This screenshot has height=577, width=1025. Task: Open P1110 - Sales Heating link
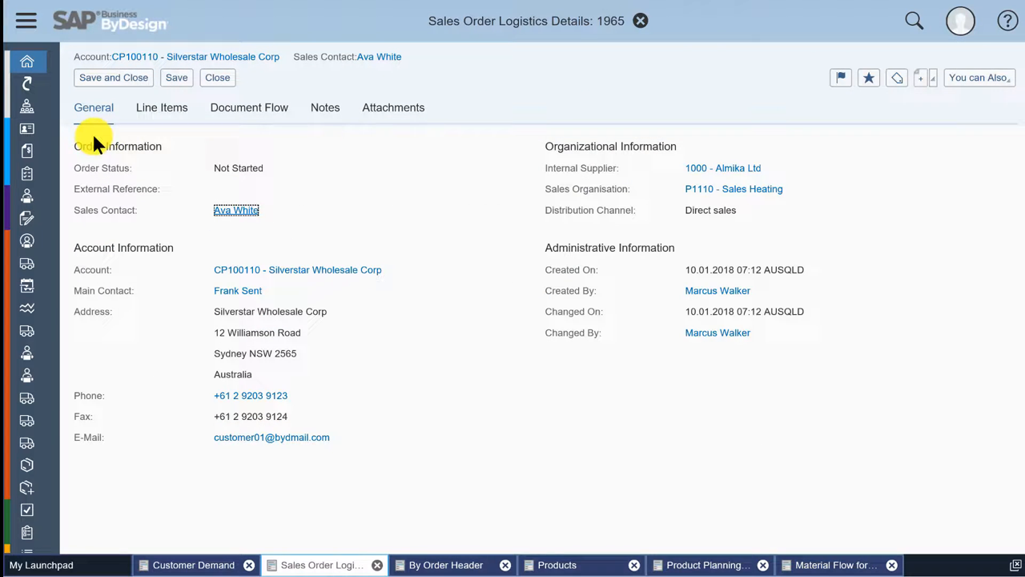click(x=734, y=189)
